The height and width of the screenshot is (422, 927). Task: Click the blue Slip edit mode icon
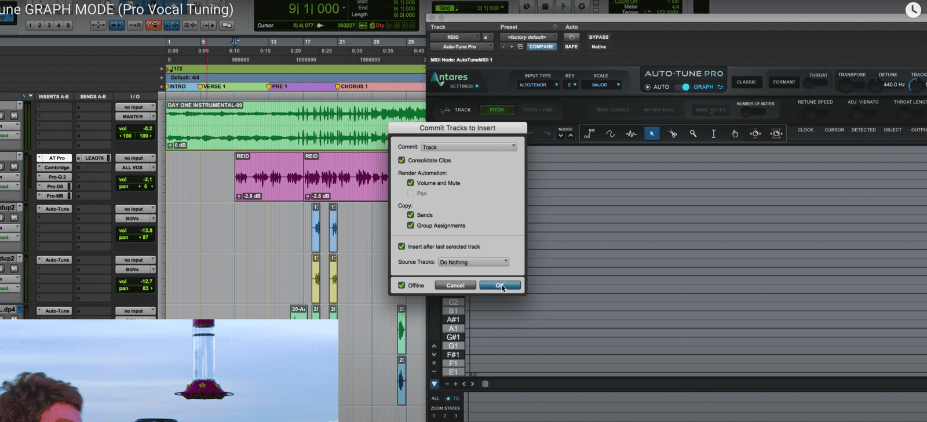coord(116,25)
